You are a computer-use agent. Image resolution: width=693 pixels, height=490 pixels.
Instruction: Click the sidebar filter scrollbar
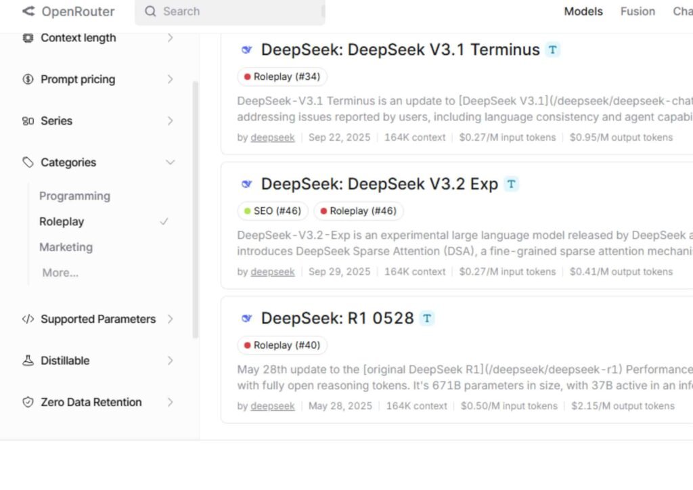[196, 210]
